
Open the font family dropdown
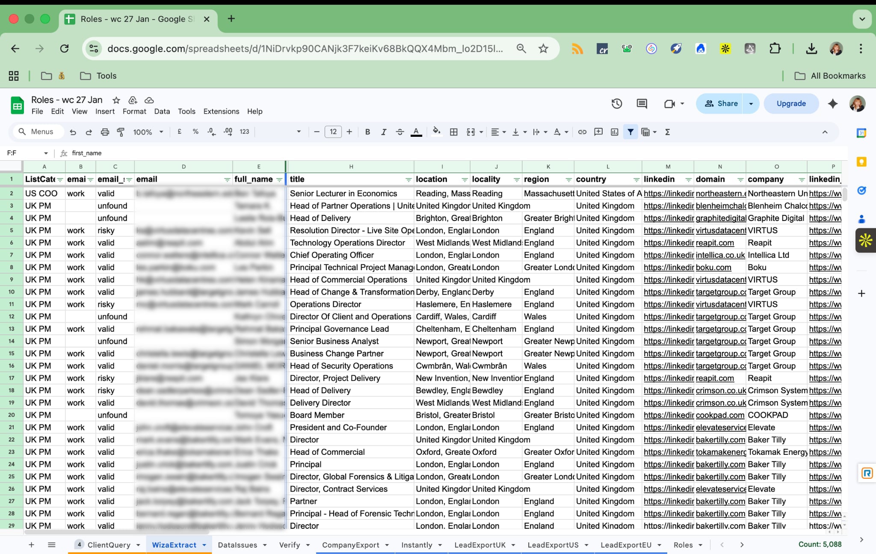[280, 132]
